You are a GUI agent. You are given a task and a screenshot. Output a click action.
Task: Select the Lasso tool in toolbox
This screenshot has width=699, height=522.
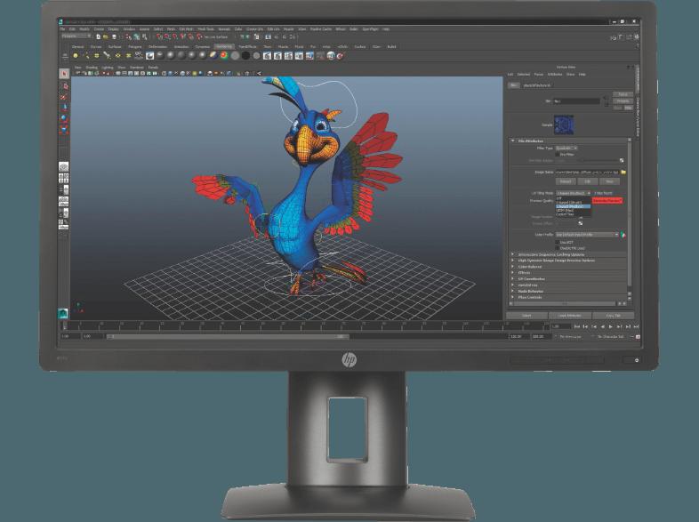64,85
